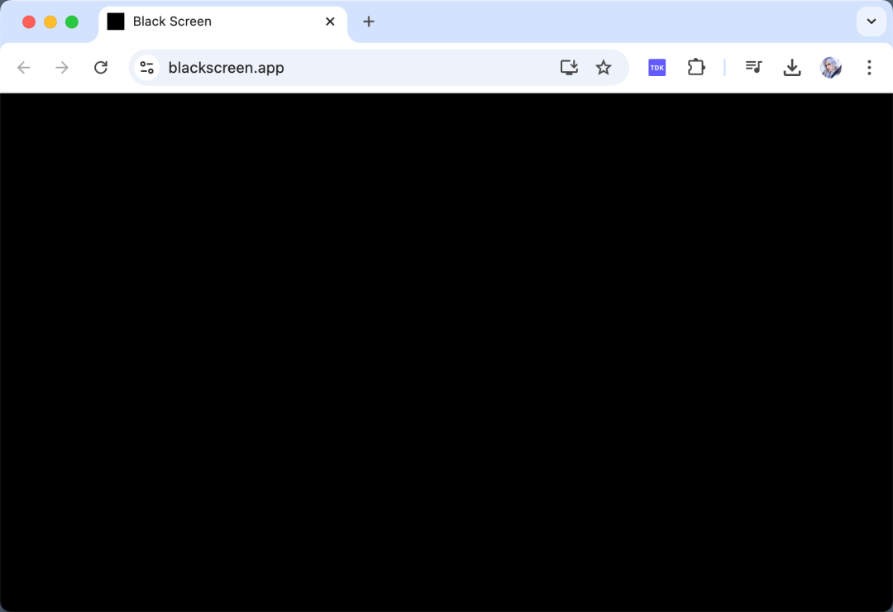The width and height of the screenshot is (893, 612).
Task: Click the black screen content area
Action: 446,352
